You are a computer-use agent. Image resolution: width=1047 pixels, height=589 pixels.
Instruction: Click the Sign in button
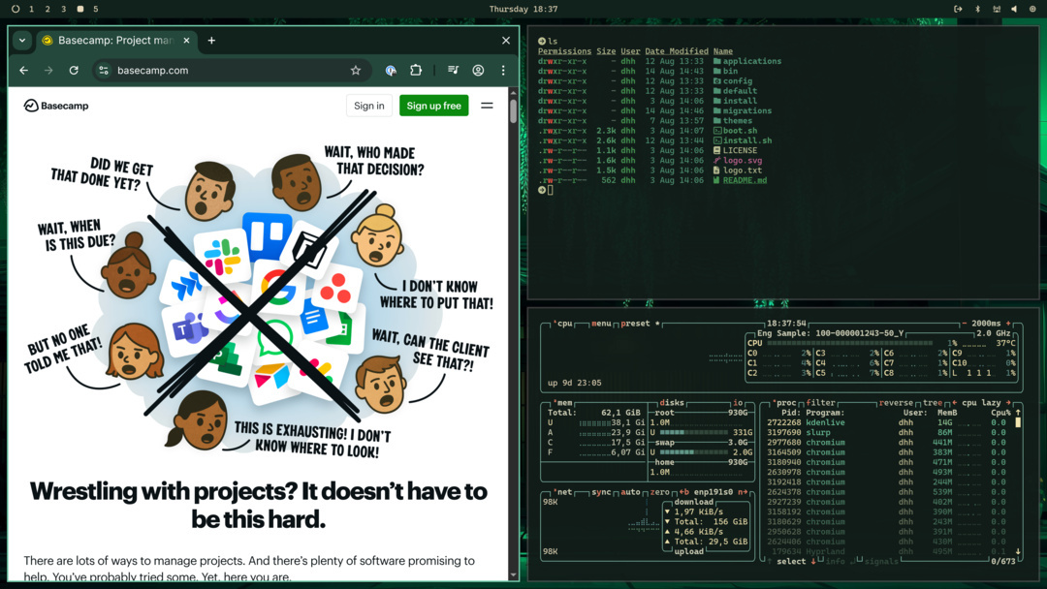click(369, 106)
